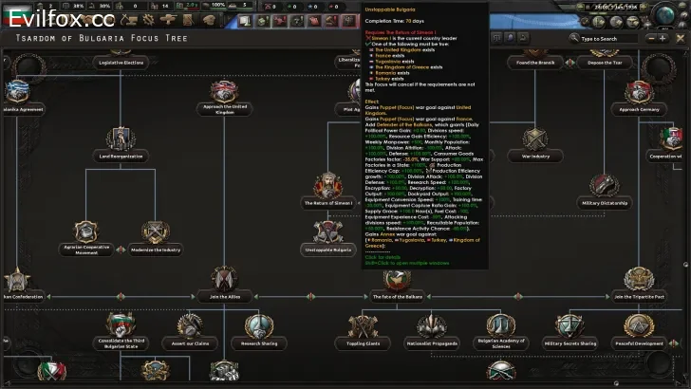691x389 pixels.
Task: Select Military Secrets Sharing focus
Action: point(570,332)
